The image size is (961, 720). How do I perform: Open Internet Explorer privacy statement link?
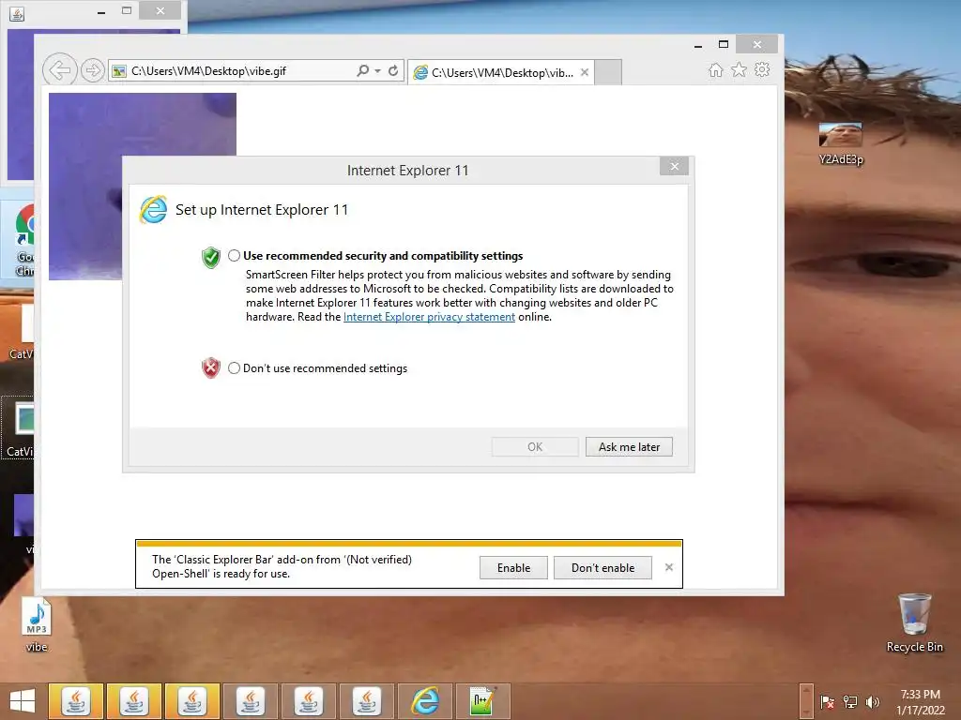429,317
